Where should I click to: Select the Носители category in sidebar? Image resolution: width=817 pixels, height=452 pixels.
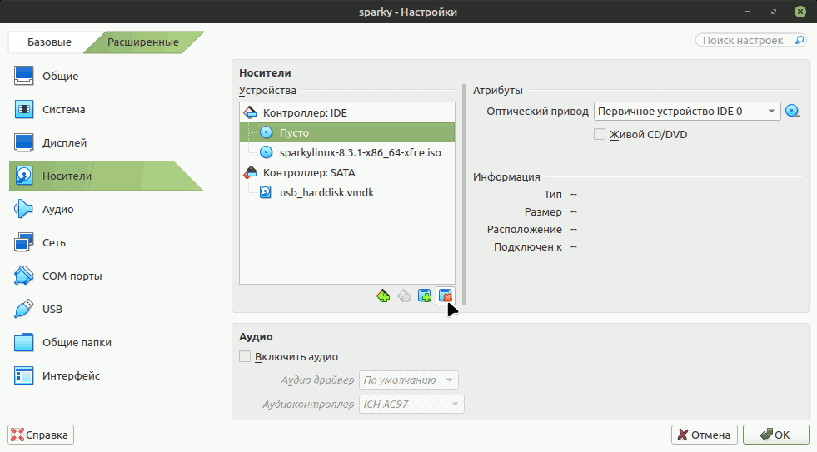click(x=106, y=176)
